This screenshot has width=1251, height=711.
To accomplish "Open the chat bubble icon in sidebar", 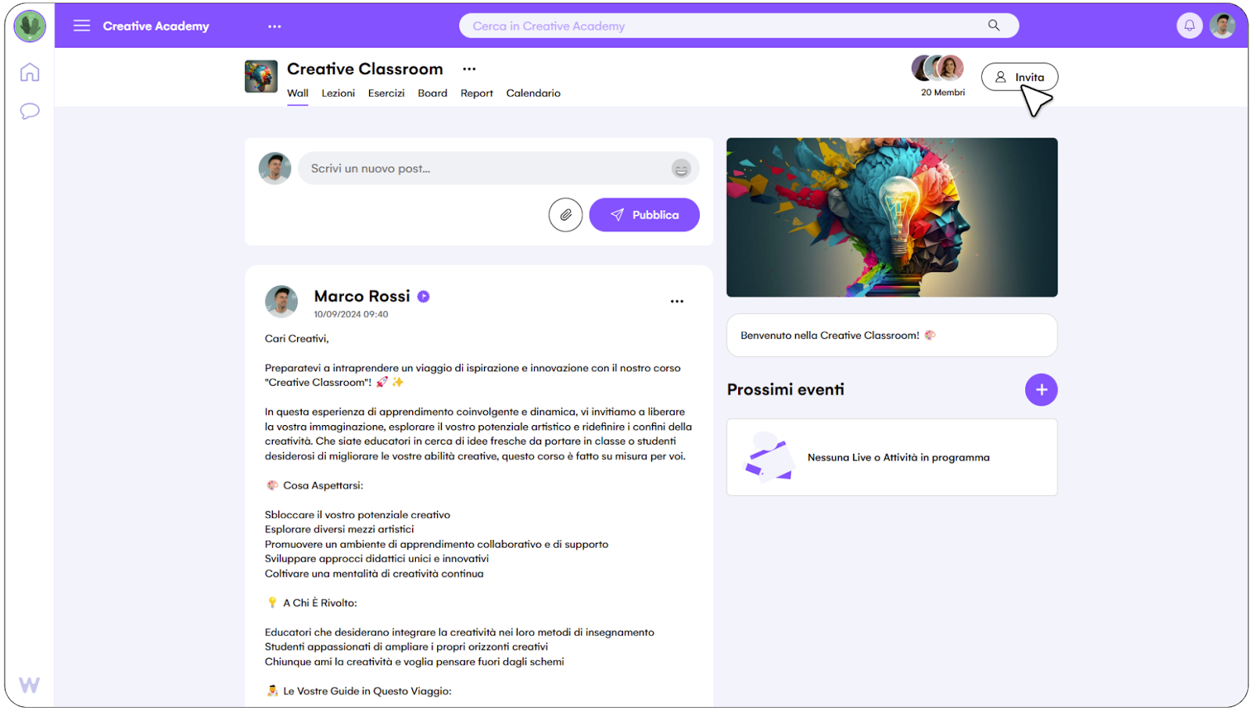I will pos(30,111).
